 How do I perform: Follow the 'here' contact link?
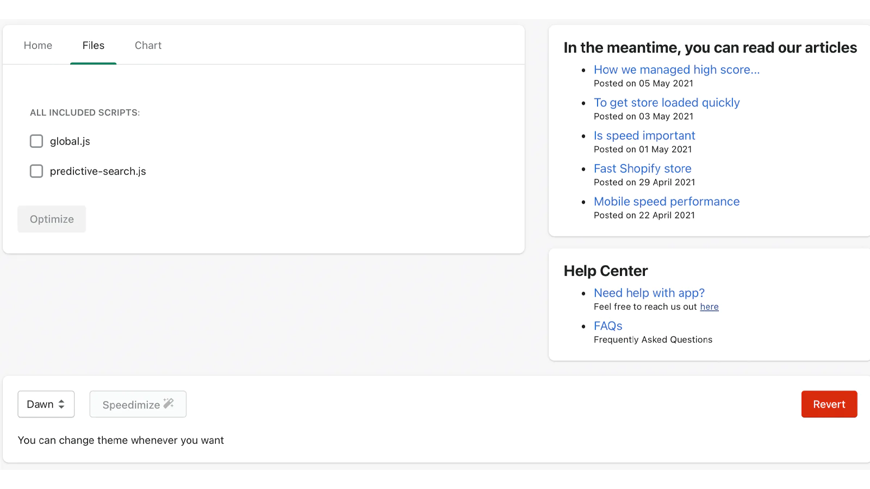[x=709, y=307]
